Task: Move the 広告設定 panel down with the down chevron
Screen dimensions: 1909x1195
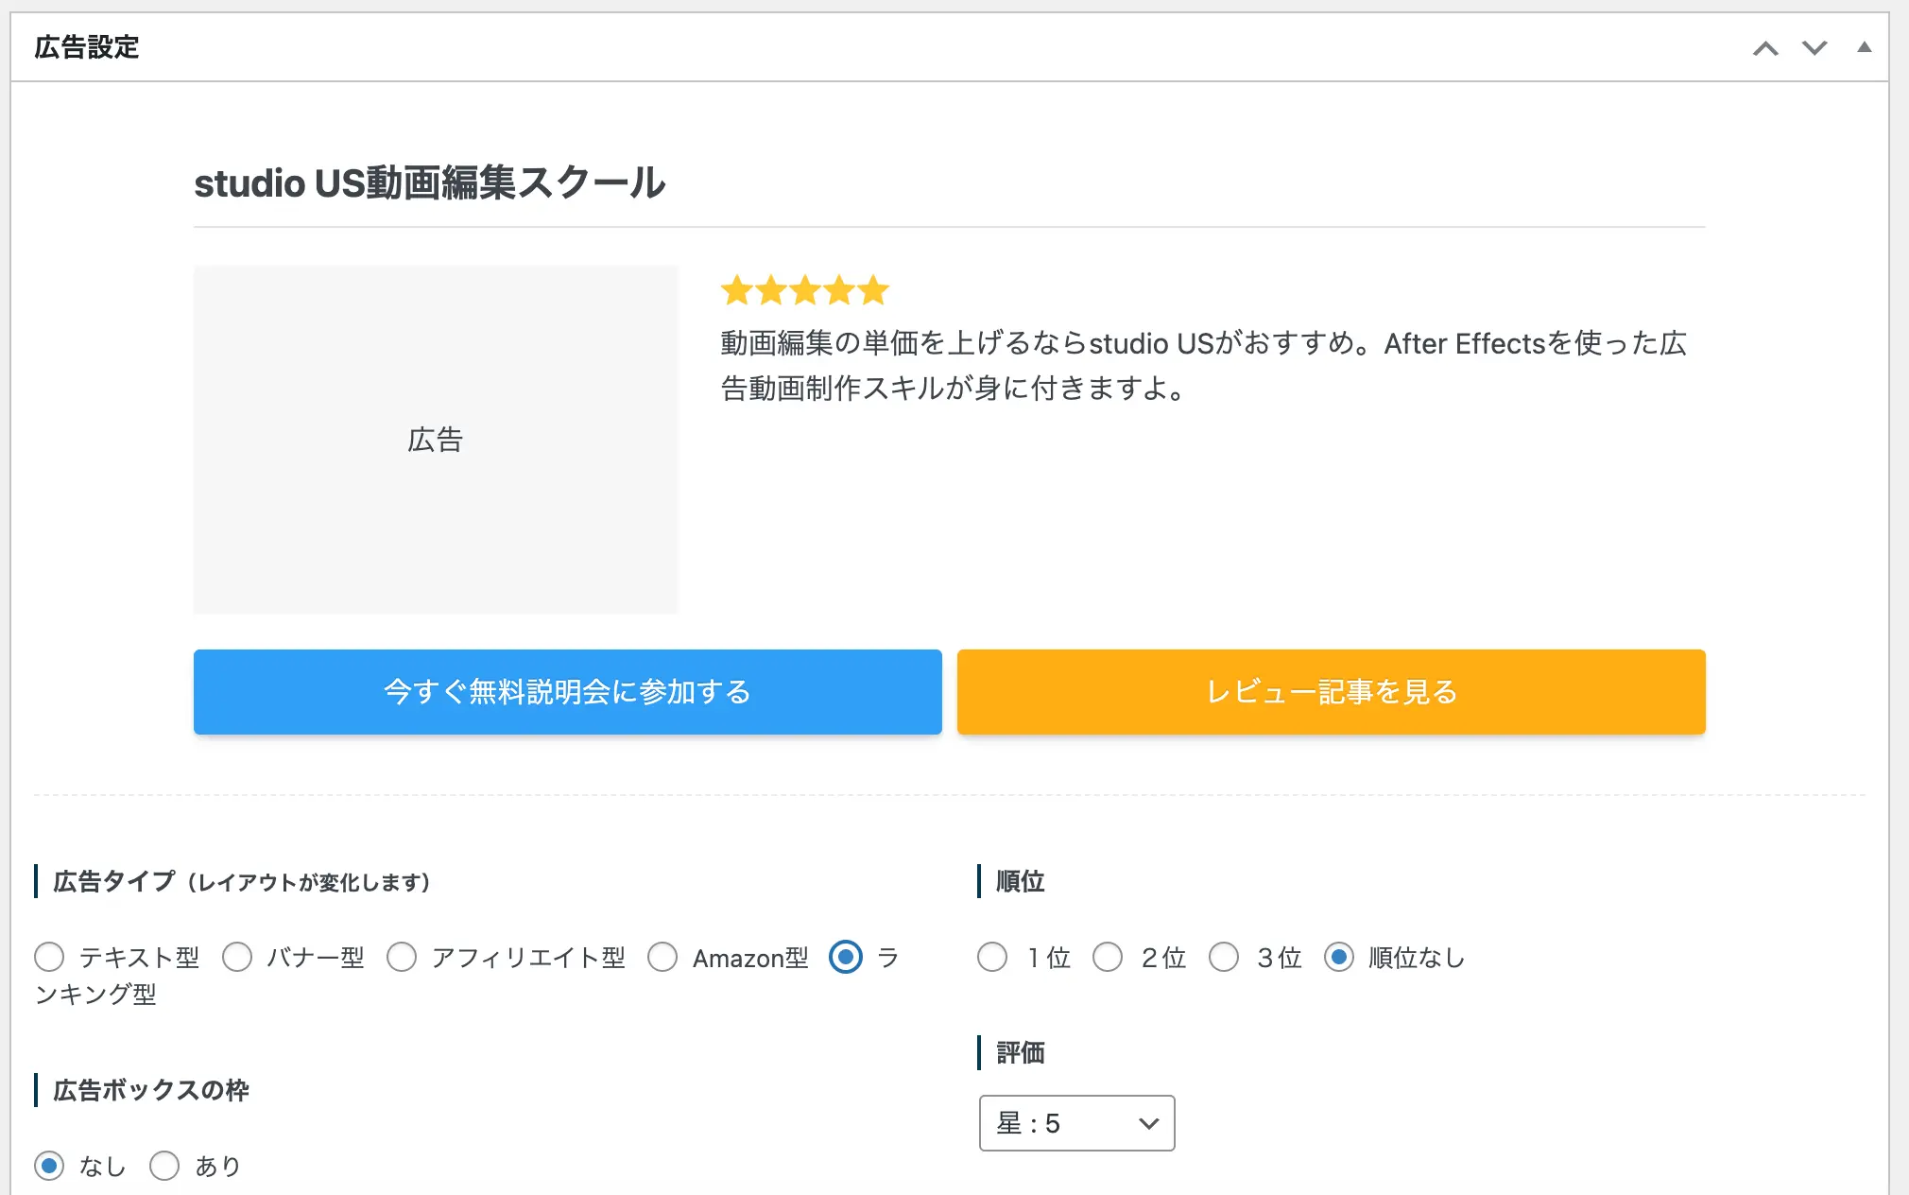Action: click(x=1813, y=46)
